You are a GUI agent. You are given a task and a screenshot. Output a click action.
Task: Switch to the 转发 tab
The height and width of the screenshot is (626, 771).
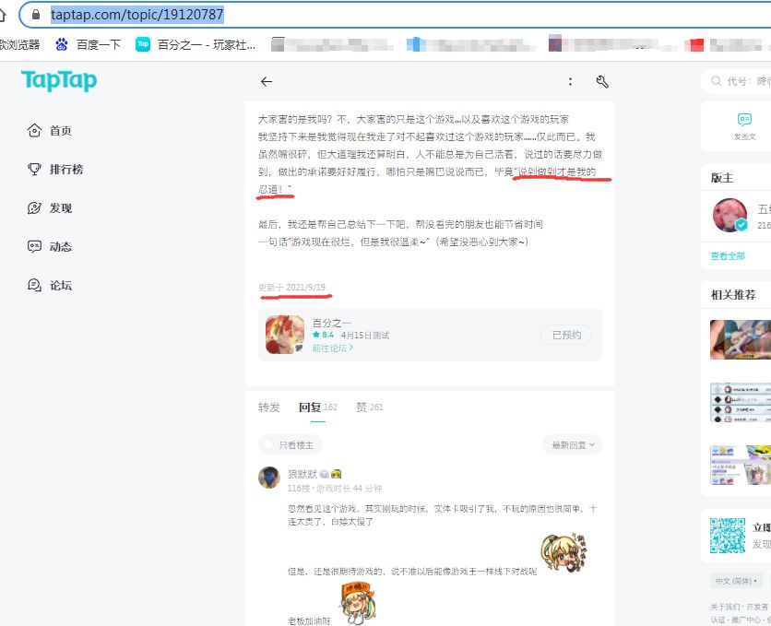tap(269, 407)
